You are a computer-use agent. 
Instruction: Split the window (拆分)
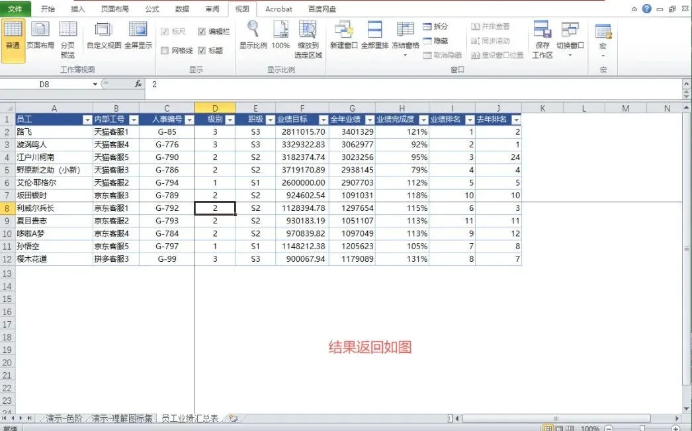point(435,26)
